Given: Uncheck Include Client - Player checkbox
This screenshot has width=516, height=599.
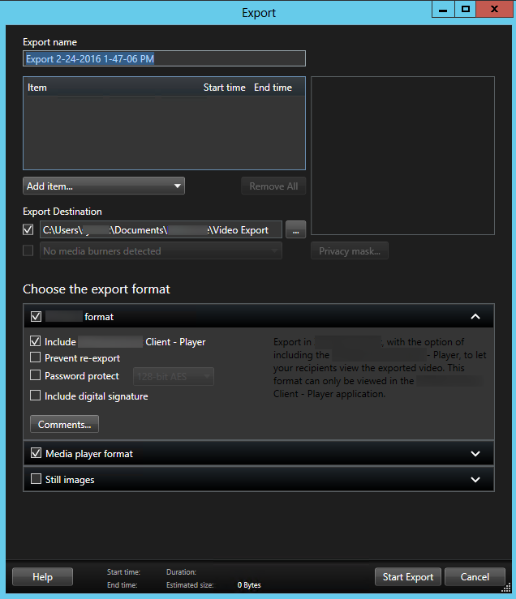Looking at the screenshot, I should tap(36, 342).
